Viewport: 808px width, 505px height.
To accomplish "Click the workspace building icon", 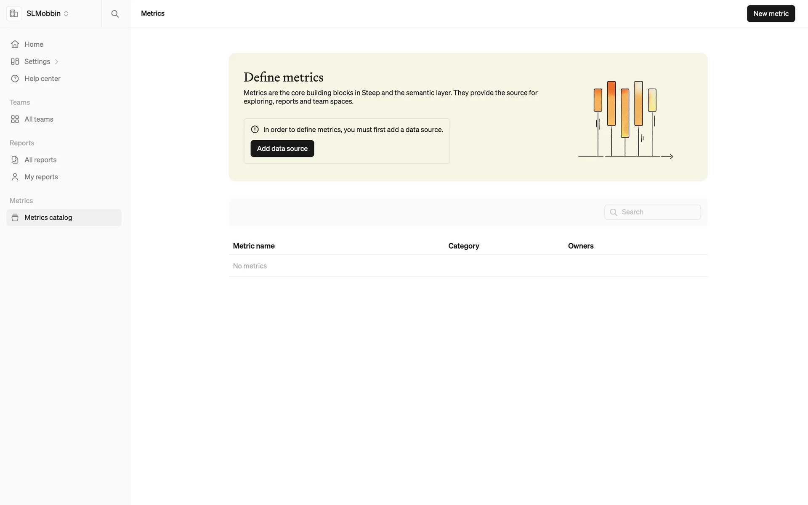I will [x=14, y=13].
